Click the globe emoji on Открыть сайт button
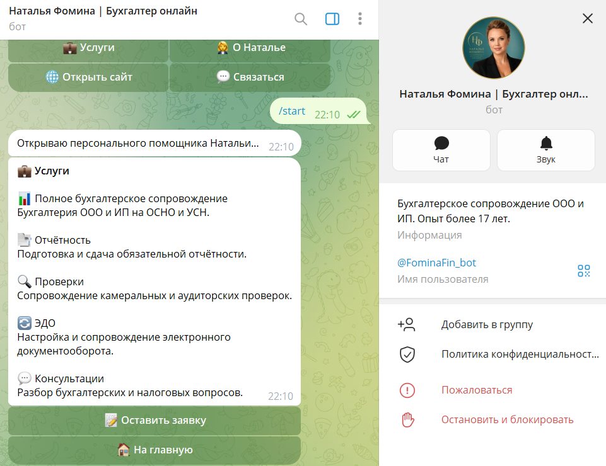 52,77
